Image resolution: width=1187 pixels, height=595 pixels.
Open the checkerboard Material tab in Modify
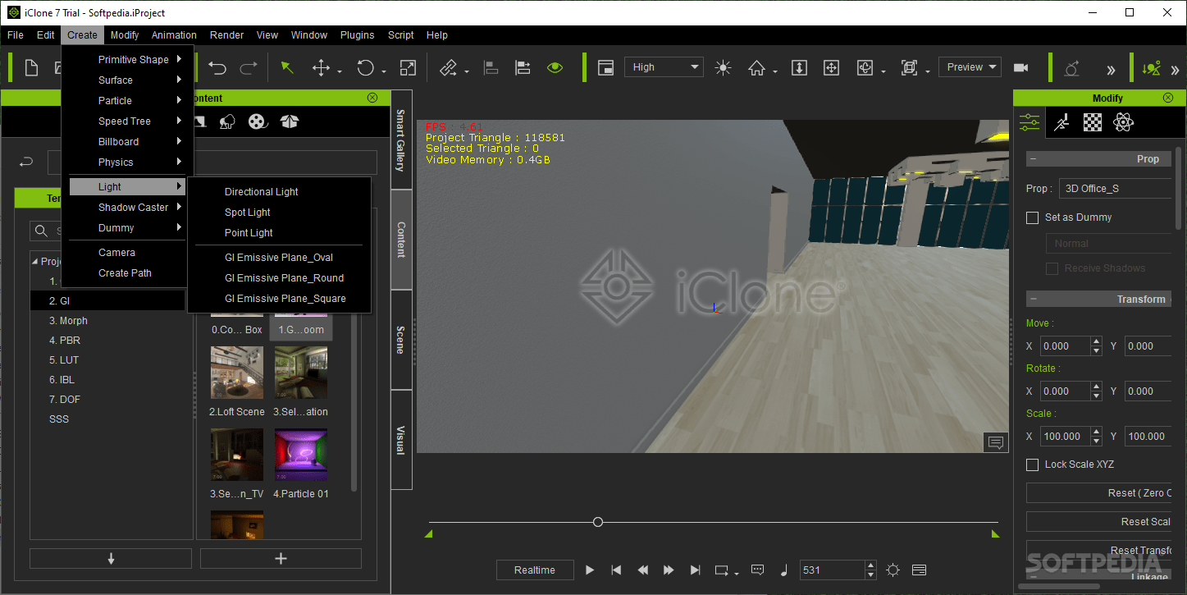click(x=1093, y=122)
